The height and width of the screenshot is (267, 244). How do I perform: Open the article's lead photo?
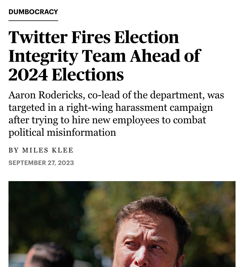coord(122,224)
